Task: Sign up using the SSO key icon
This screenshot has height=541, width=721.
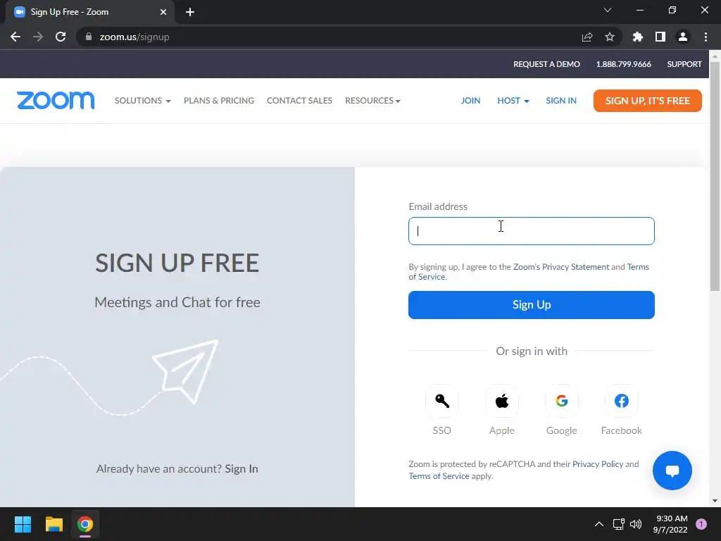Action: tap(442, 401)
